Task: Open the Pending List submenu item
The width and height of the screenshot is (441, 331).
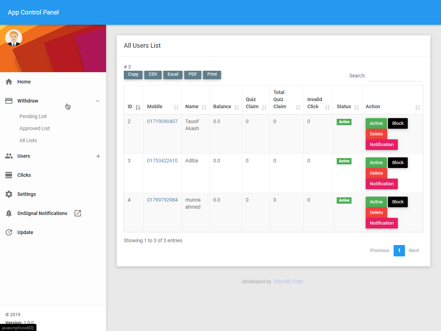Action: point(33,116)
